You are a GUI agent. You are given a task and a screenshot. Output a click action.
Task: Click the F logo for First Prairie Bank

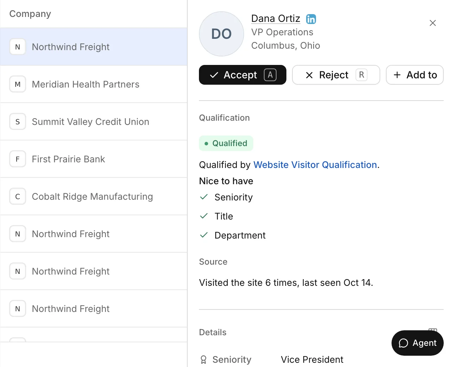pos(18,159)
